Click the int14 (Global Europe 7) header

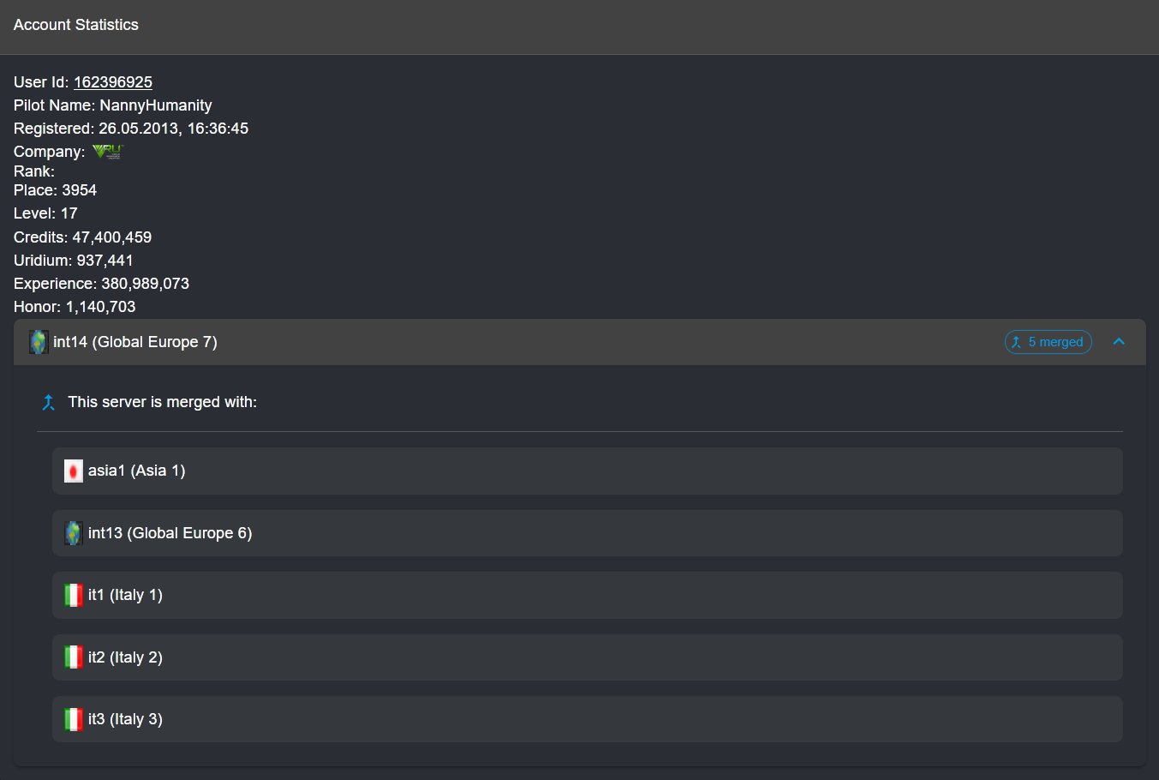pyautogui.click(x=135, y=342)
